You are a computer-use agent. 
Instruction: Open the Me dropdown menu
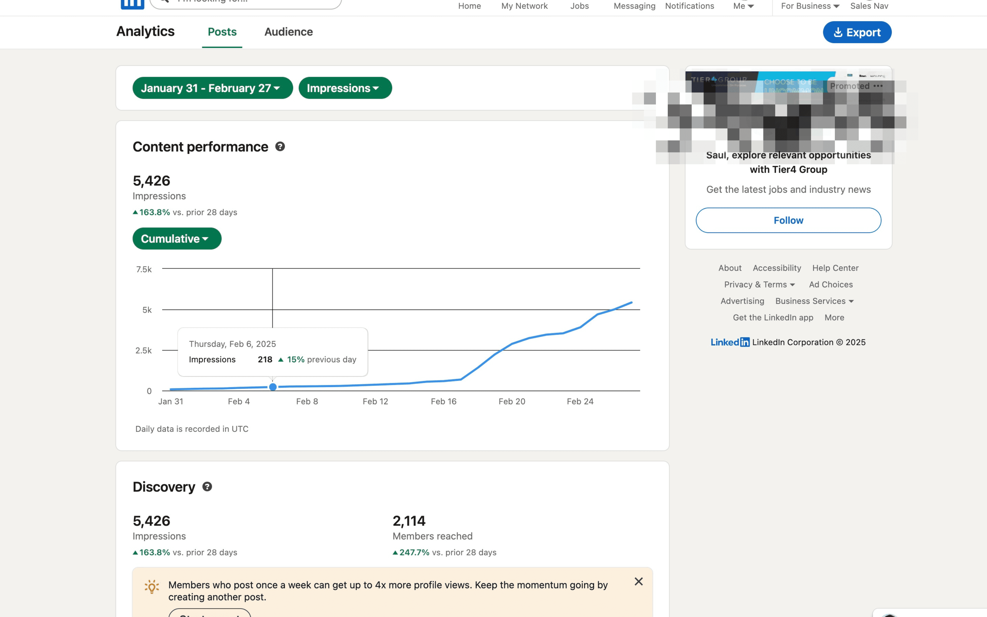coord(743,6)
